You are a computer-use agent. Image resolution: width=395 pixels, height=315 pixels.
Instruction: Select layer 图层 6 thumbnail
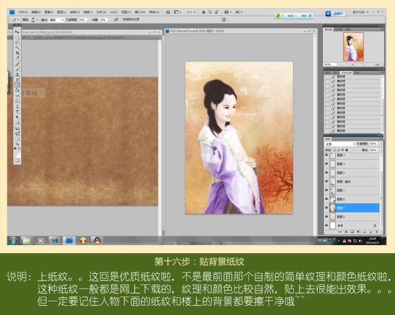point(333,199)
